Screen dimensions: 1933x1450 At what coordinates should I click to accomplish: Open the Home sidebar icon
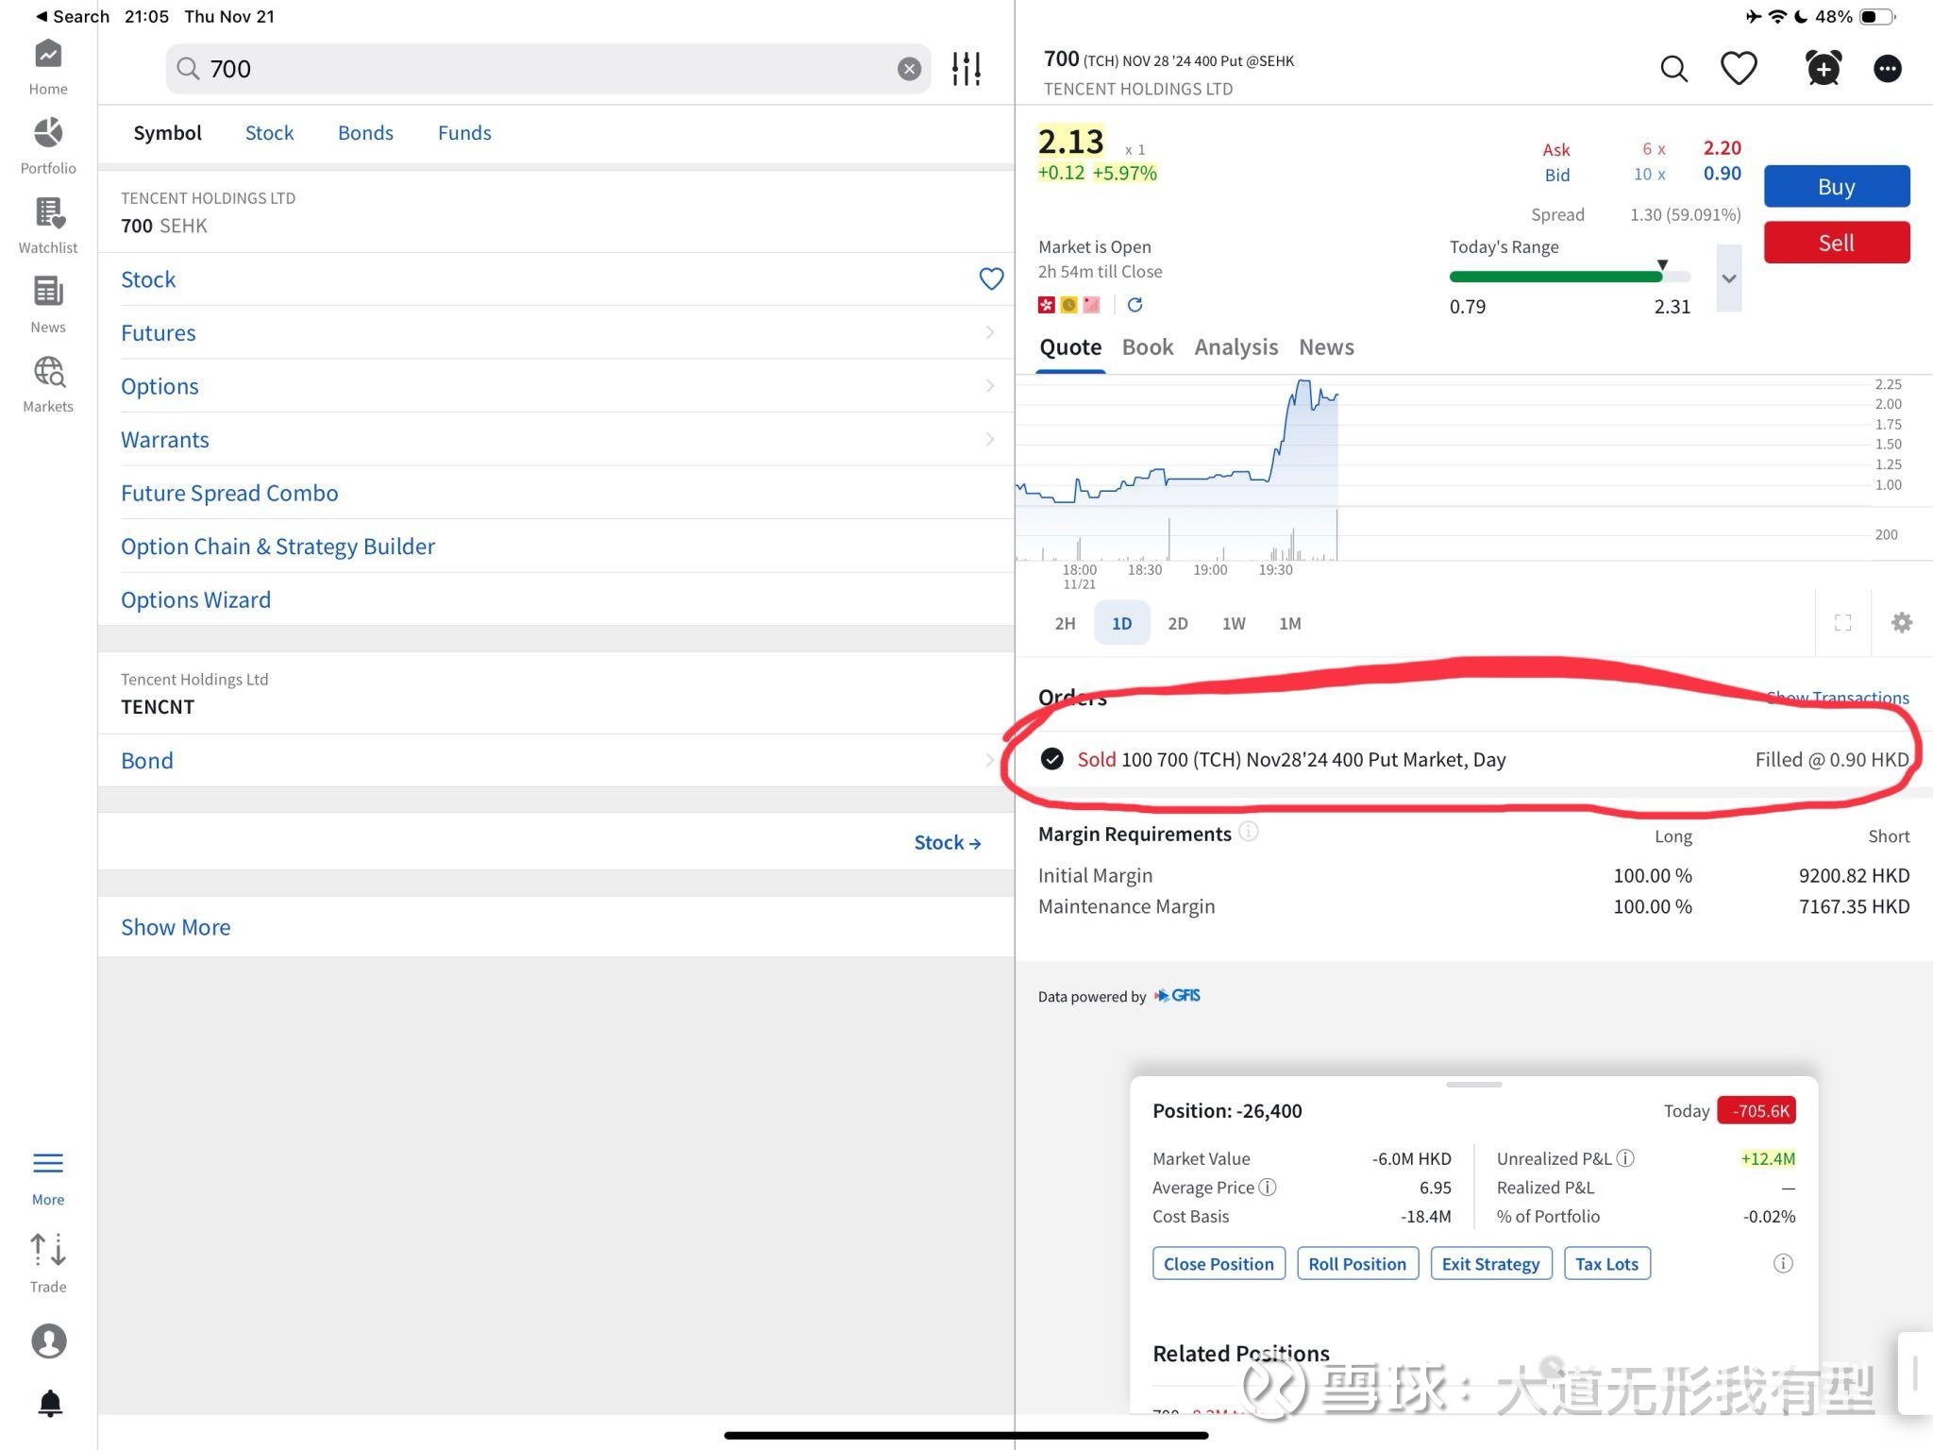(48, 55)
